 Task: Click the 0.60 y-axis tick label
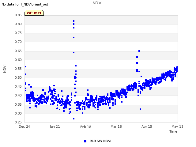click(18, 60)
